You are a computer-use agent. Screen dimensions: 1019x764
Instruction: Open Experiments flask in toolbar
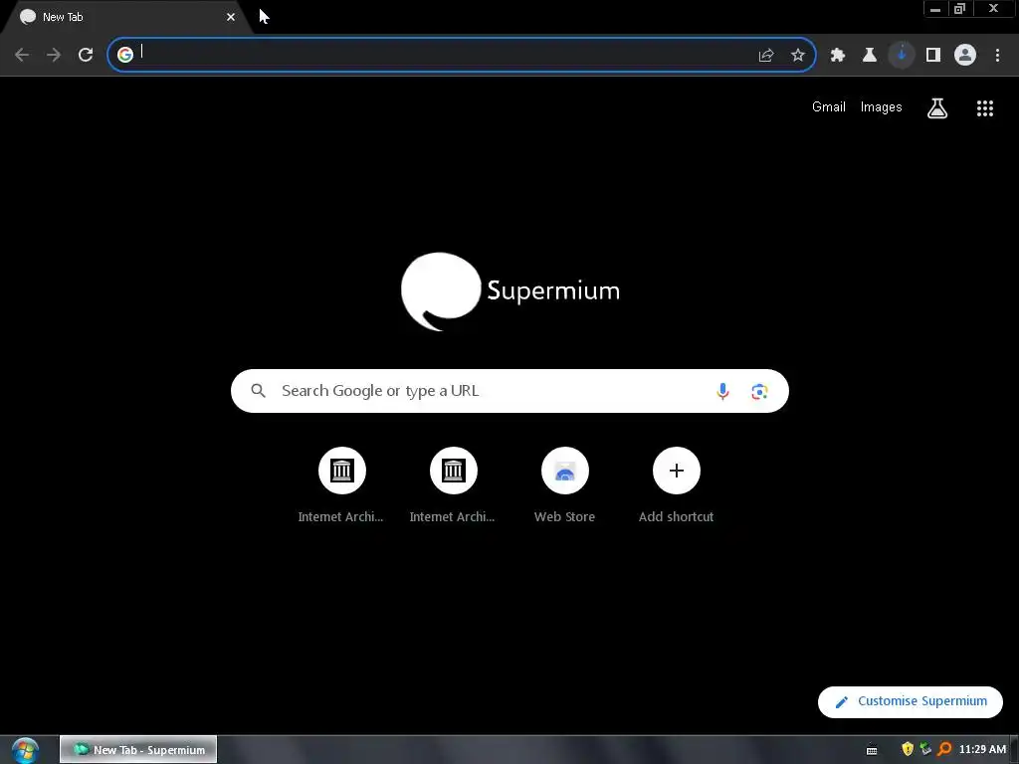point(870,56)
